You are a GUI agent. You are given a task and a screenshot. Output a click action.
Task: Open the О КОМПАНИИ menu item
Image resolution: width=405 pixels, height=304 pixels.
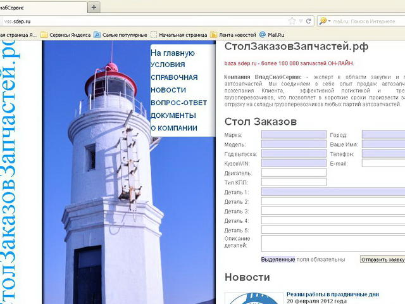tap(174, 128)
